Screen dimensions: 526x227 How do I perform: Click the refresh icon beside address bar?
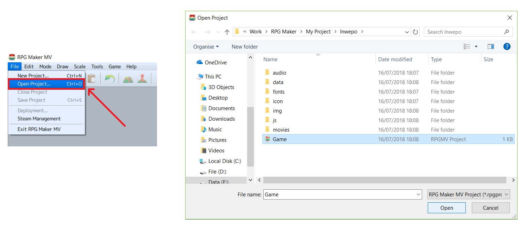pos(415,32)
